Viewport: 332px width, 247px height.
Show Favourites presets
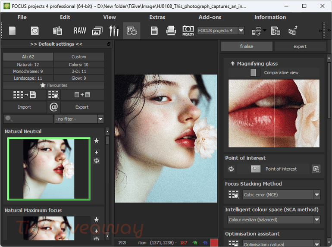click(53, 85)
